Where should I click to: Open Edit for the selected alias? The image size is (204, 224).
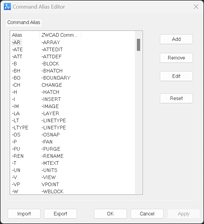click(x=176, y=76)
